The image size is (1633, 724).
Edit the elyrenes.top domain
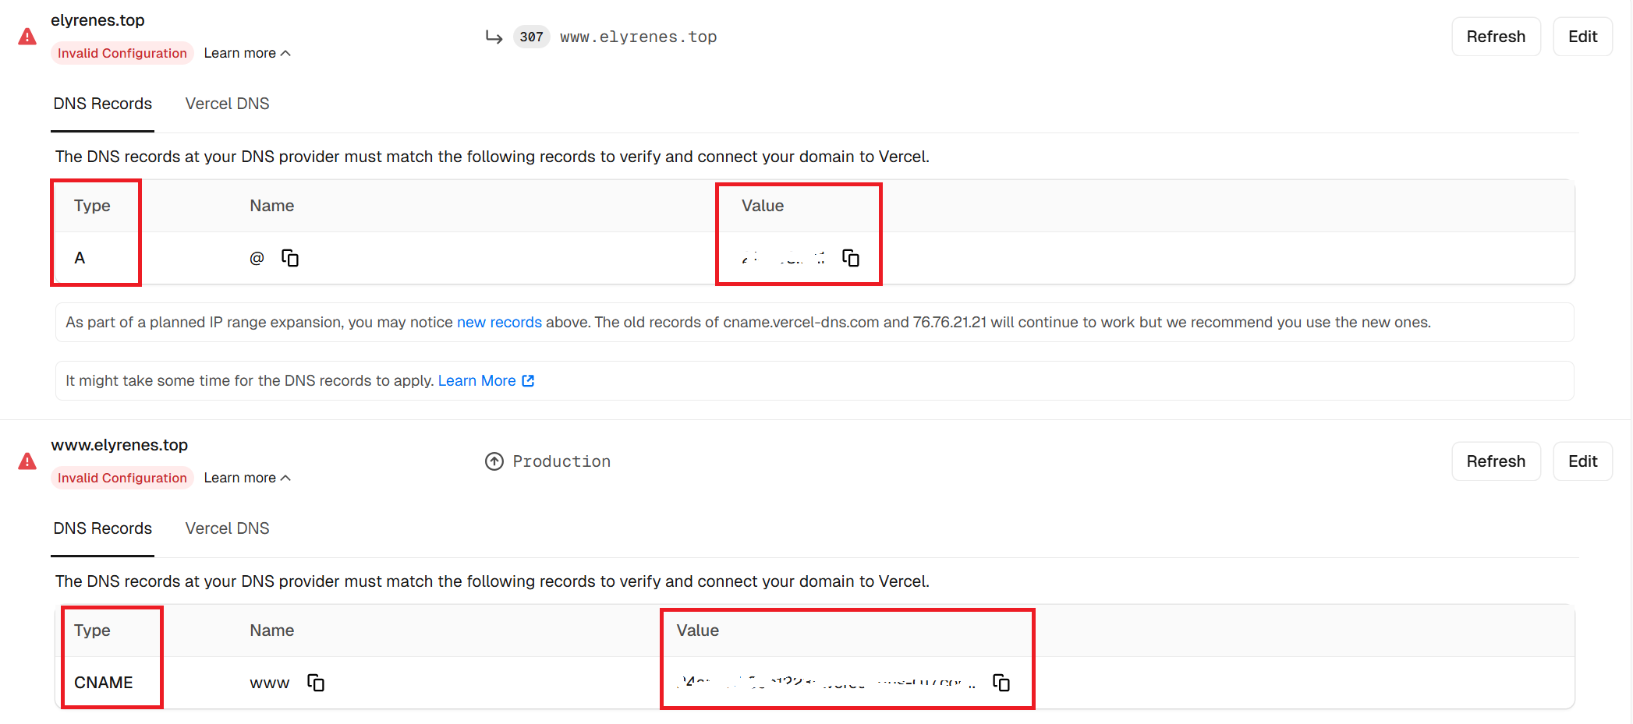(x=1582, y=37)
